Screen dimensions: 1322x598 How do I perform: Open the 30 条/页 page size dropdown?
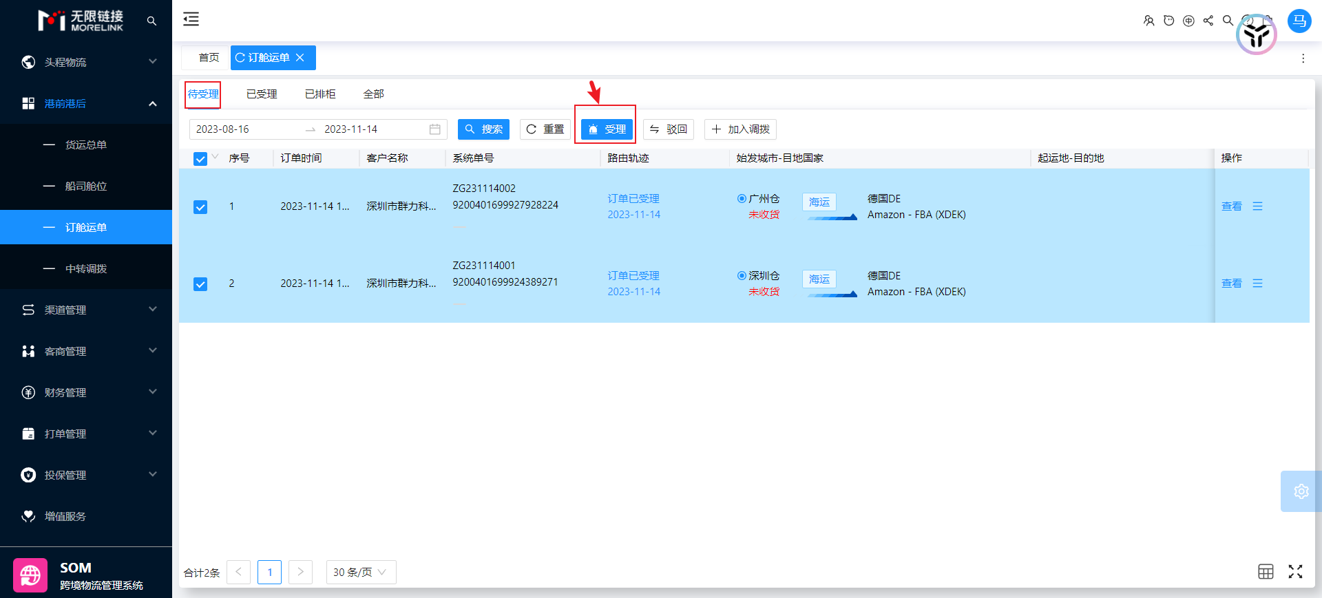point(361,572)
